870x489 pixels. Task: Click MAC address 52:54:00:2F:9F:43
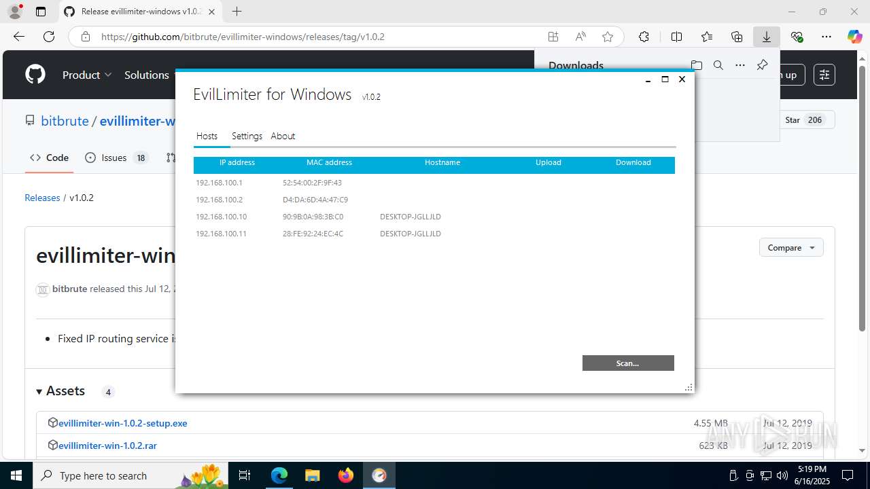coord(312,183)
